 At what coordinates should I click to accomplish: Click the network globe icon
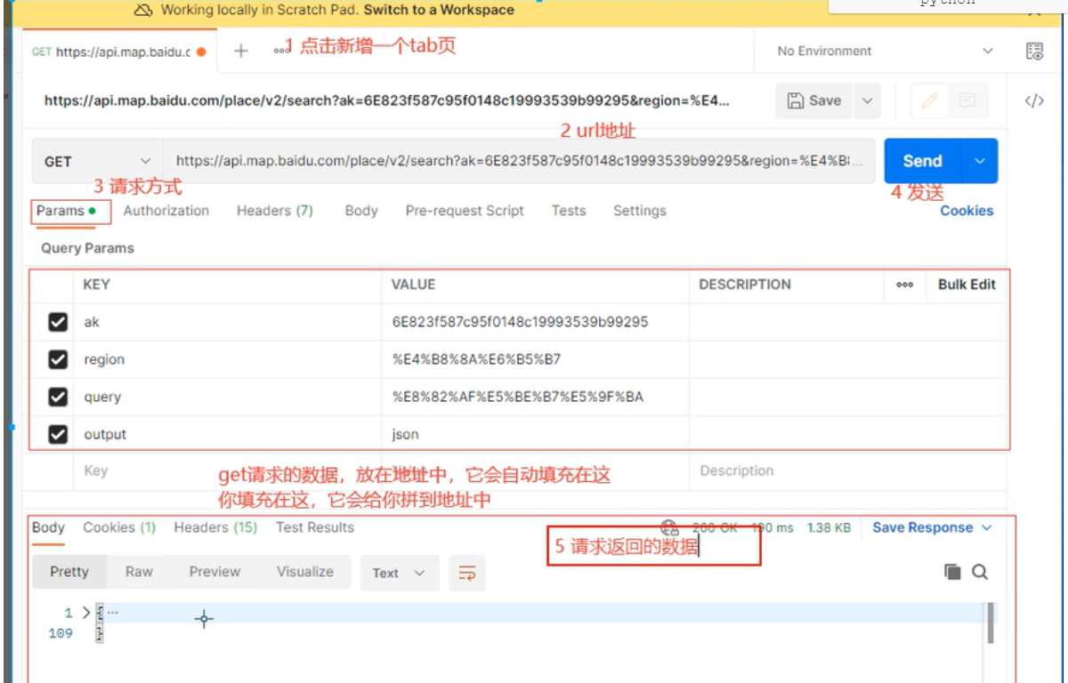click(x=669, y=527)
